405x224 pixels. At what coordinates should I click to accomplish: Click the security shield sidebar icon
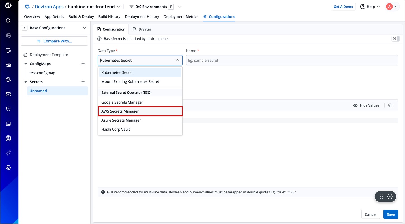click(x=8, y=109)
